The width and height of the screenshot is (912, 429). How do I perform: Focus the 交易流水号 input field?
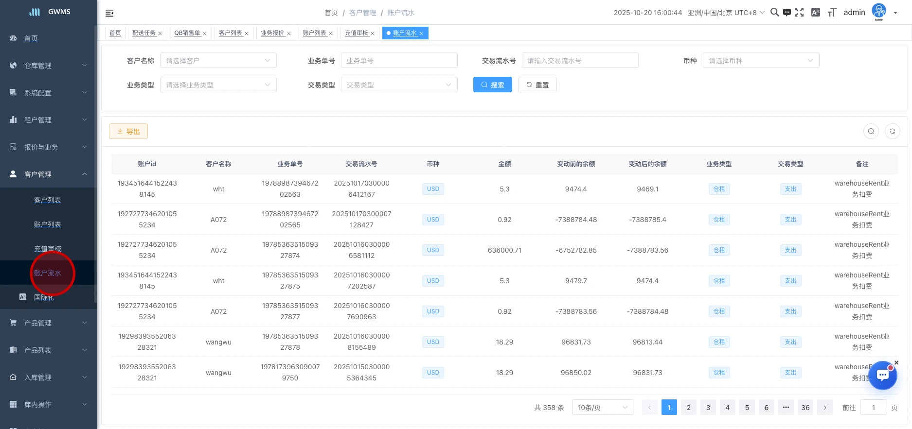(580, 61)
